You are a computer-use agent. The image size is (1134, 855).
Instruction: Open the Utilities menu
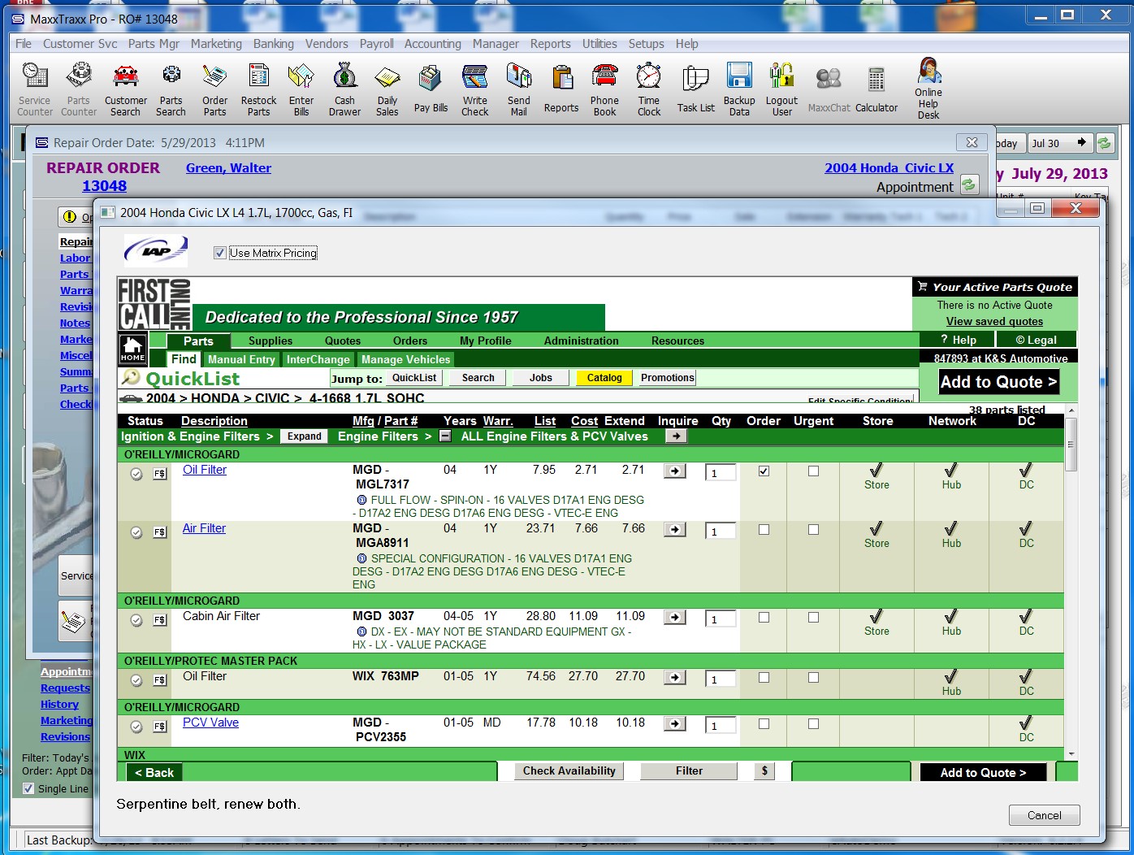pyautogui.click(x=599, y=44)
